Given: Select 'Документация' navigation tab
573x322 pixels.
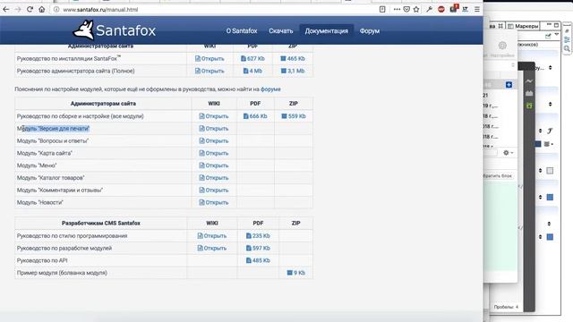Looking at the screenshot, I should pos(326,31).
